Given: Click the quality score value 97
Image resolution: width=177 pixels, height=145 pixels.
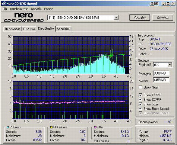Looking at the screenshot, I should point(169,122).
